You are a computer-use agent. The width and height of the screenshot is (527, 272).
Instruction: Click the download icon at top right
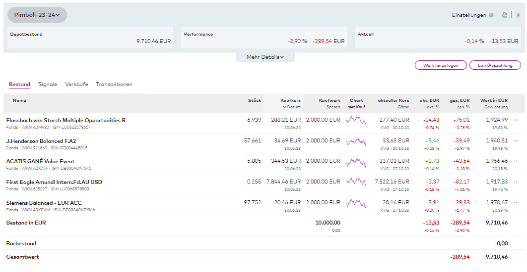[518, 15]
